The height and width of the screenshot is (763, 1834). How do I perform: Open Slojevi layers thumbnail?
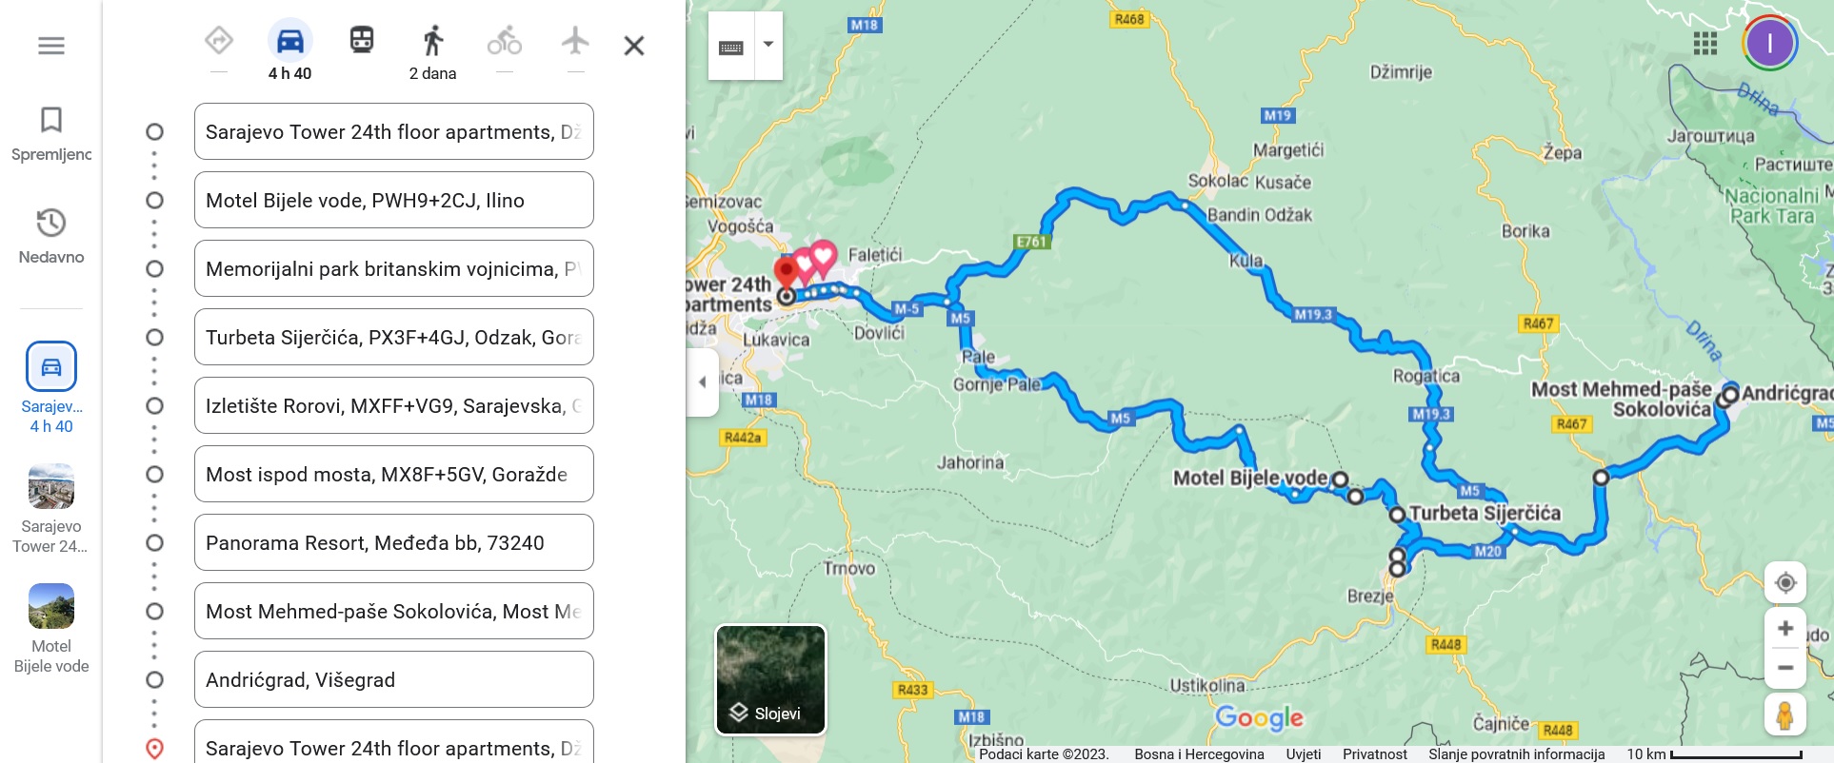771,679
